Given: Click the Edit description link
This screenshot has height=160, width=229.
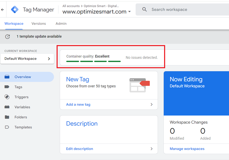Looking at the screenshot, I should coord(80,149).
